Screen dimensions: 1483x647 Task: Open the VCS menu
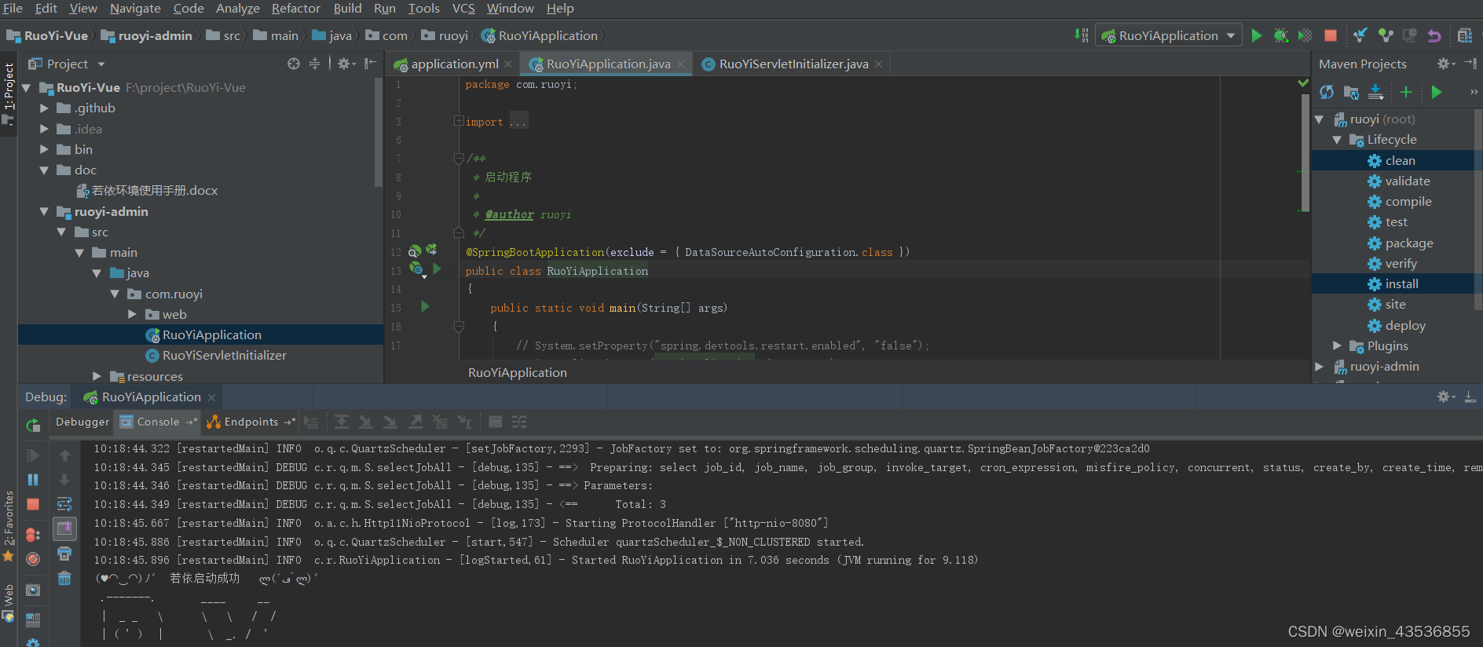click(x=463, y=9)
